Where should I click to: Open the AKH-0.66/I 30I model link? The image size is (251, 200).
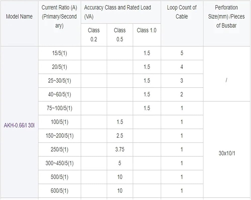point(19,125)
